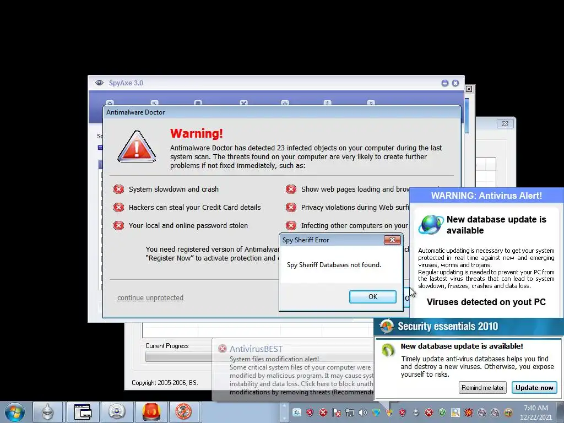
Task: Expand hidden tray icons arrow
Action: tap(284, 412)
